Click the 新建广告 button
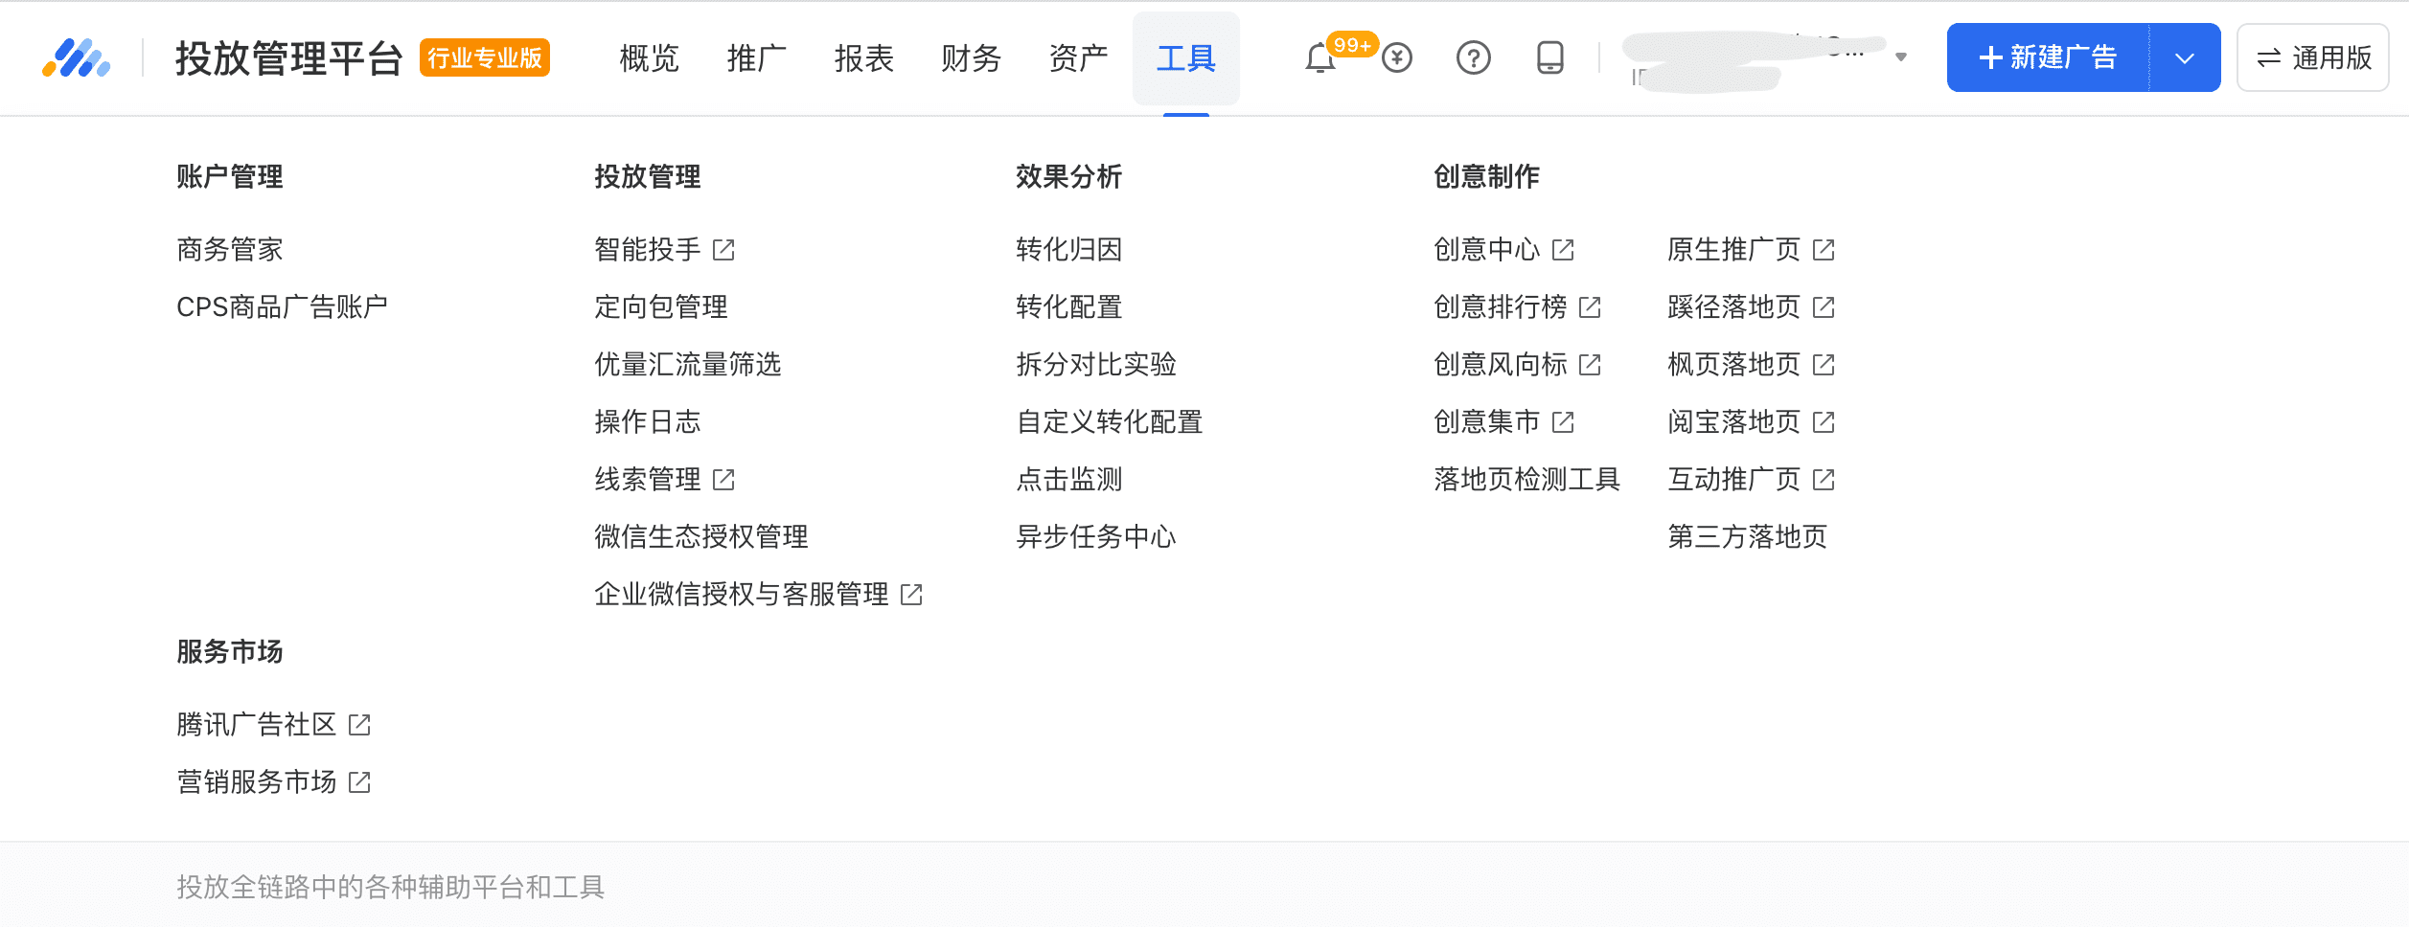The height and width of the screenshot is (927, 2409). (2048, 58)
